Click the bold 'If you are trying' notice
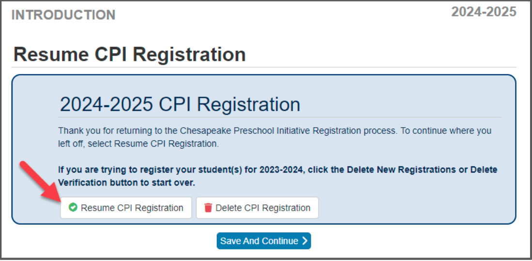 pyautogui.click(x=277, y=176)
